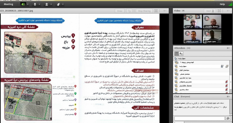Screen dimensions: 233x123
Task: Mute the speaker using the green speaker icon
Action: [x=23, y=4]
